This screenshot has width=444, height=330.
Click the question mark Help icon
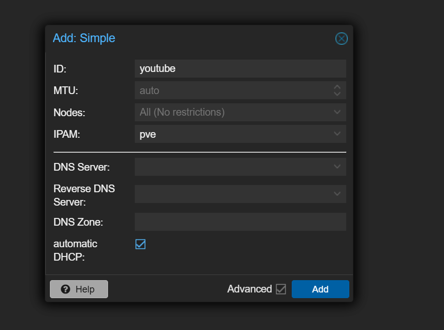coord(65,289)
